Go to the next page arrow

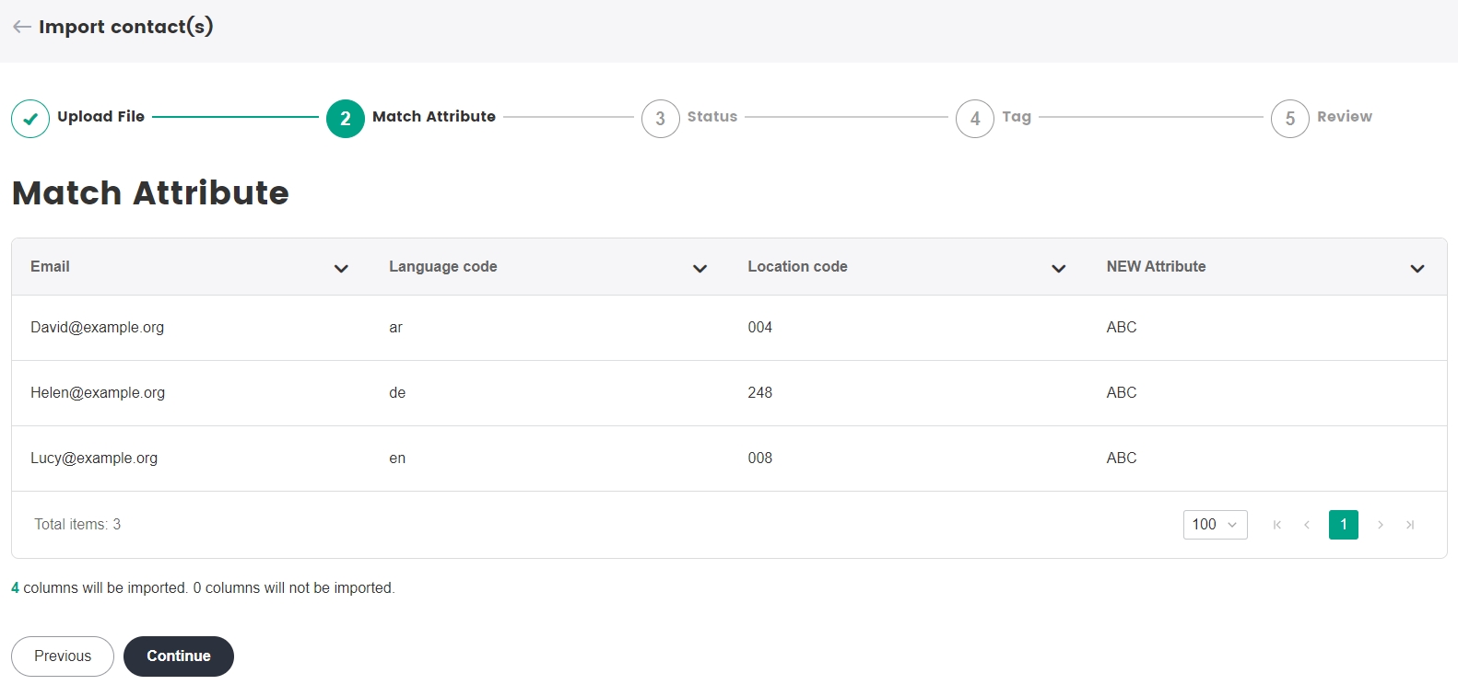coord(1380,525)
